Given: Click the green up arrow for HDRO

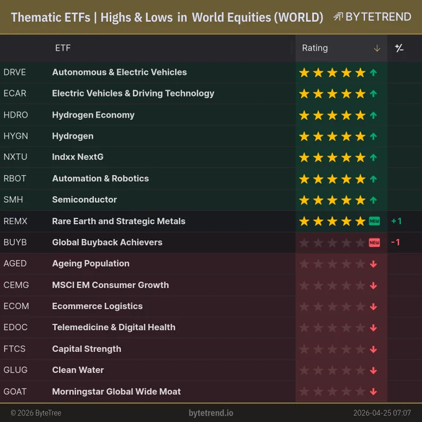Looking at the screenshot, I should (374, 115).
